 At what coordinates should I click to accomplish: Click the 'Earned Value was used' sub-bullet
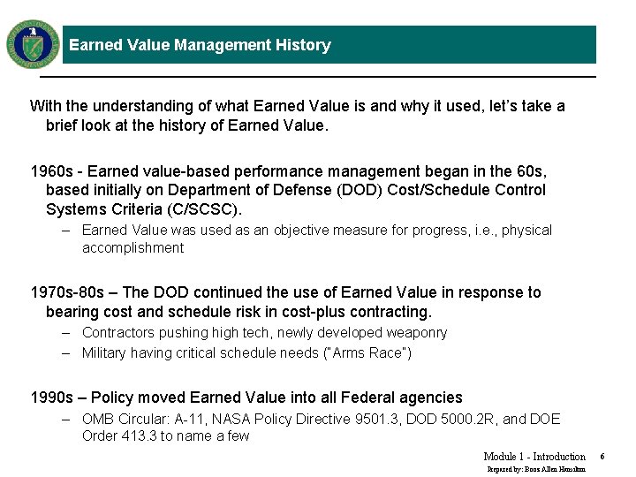coord(317,238)
